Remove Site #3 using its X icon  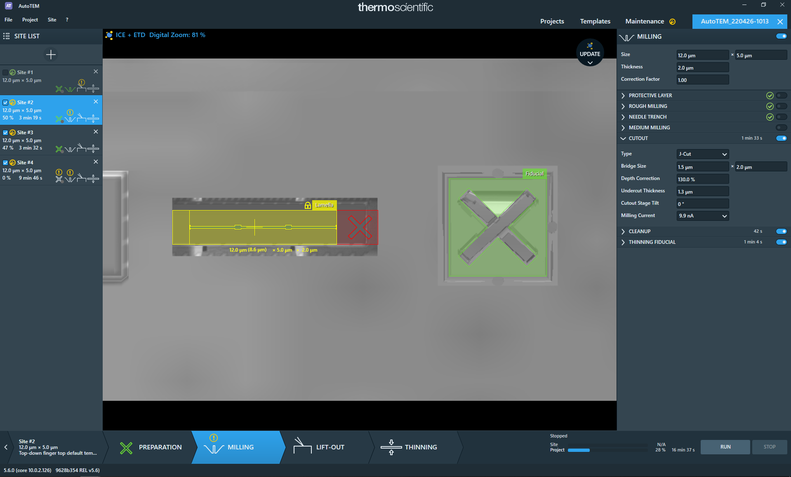96,132
